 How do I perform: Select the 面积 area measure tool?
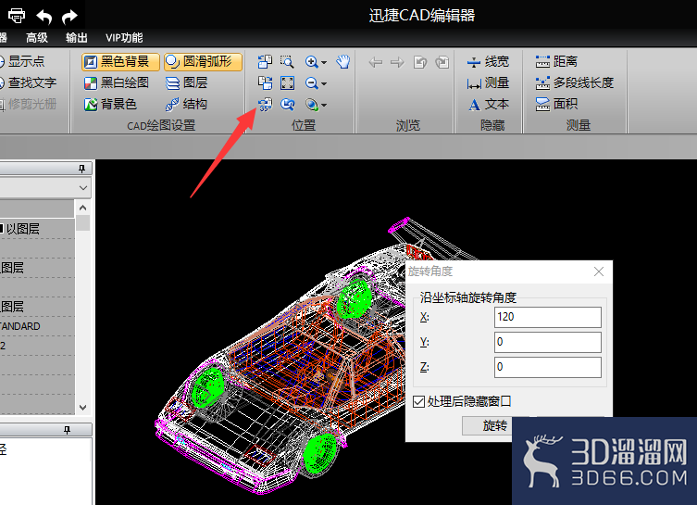(556, 104)
